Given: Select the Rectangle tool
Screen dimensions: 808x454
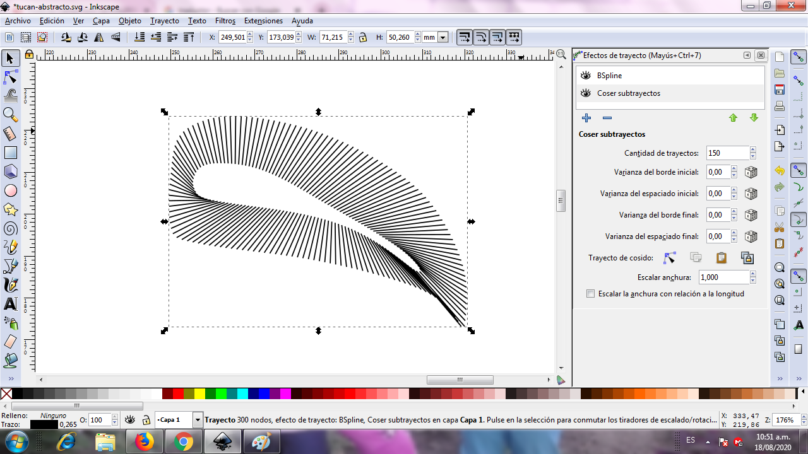Looking at the screenshot, I should (x=10, y=153).
